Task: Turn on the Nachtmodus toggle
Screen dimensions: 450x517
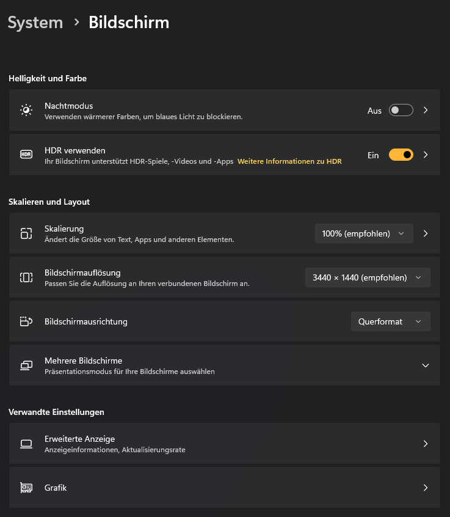Action: click(x=401, y=111)
